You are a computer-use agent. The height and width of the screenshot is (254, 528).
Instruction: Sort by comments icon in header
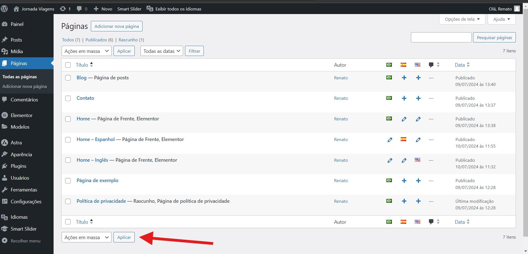434,65
